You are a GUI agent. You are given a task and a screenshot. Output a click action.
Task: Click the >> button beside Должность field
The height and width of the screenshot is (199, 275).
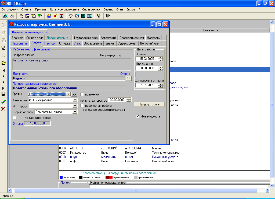click(x=128, y=78)
